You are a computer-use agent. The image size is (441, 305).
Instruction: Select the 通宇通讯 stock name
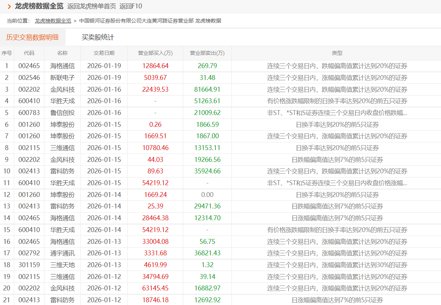click(62, 253)
